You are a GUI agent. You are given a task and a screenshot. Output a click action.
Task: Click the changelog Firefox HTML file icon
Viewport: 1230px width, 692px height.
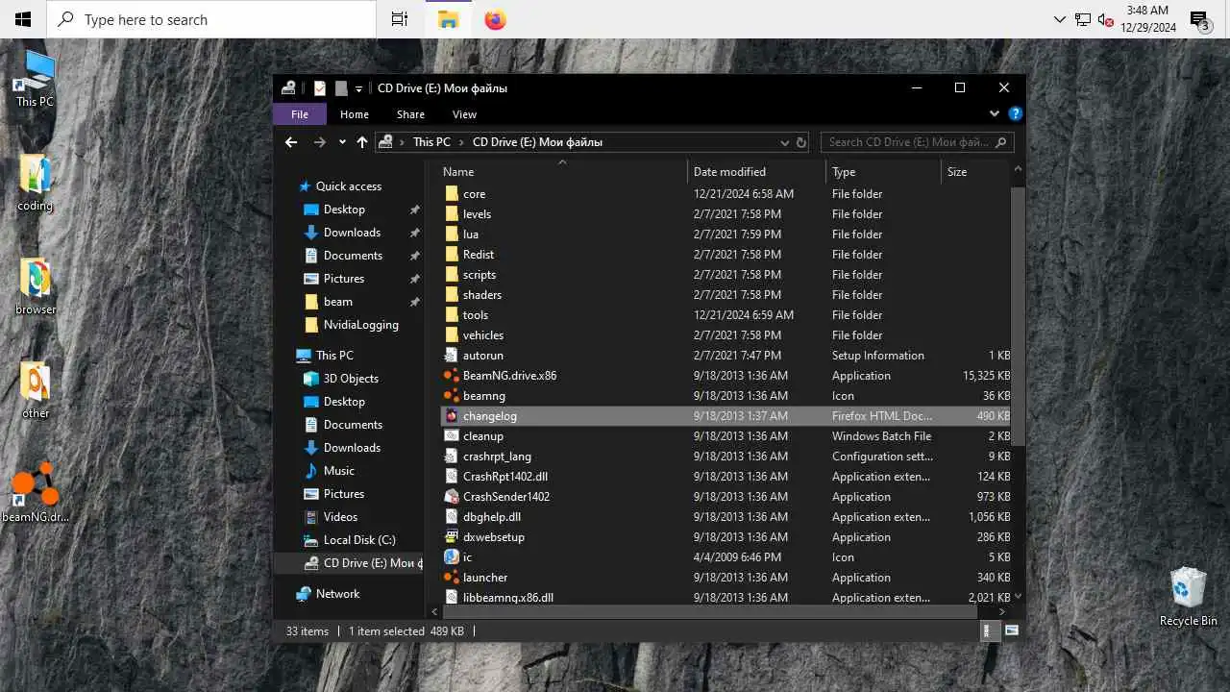[452, 416]
